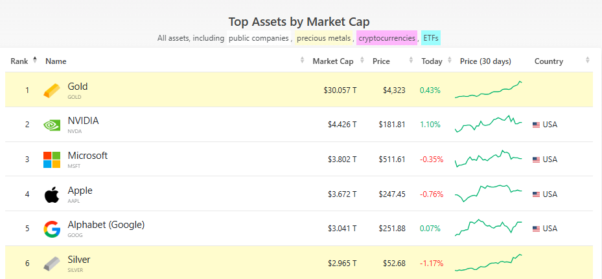Viewport: 602px width, 279px height.
Task: Click the Alphabet Google logo icon
Action: click(52, 229)
